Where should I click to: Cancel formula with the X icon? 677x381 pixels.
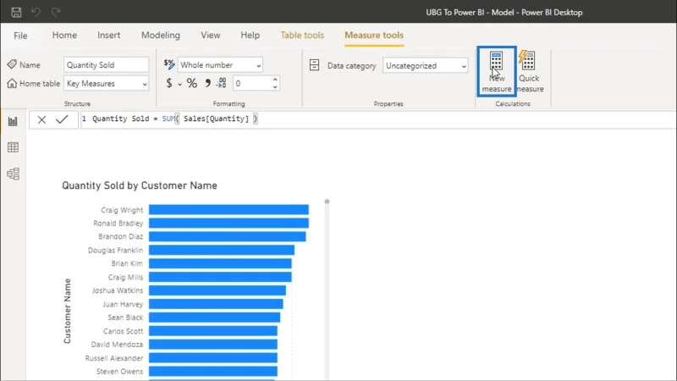[x=41, y=119]
